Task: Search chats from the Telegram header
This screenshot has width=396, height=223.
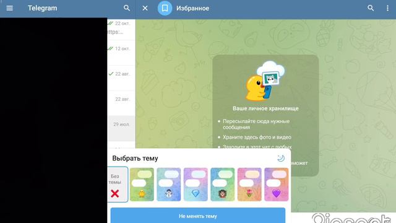Action: [127, 8]
